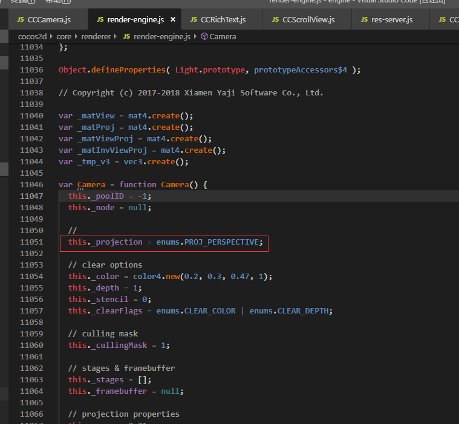The height and width of the screenshot is (424, 459).
Task: Click the JS file icon on CCCamera.js tab
Action: [x=21, y=20]
